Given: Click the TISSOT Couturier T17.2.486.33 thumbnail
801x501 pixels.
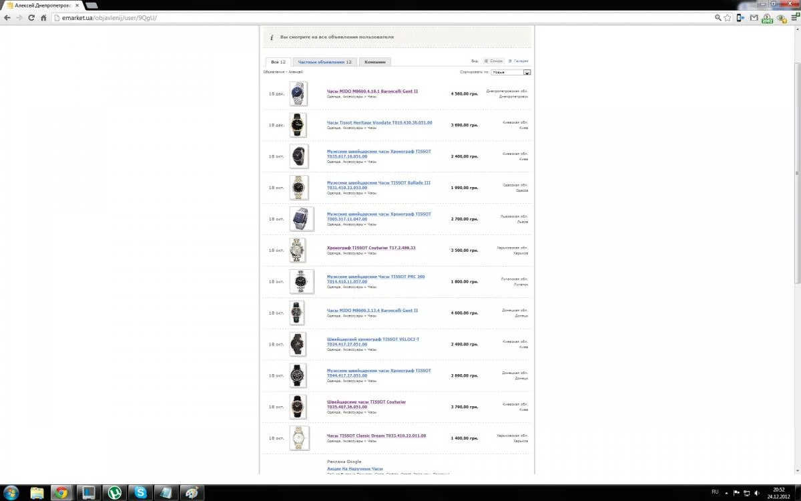Looking at the screenshot, I should click(298, 251).
